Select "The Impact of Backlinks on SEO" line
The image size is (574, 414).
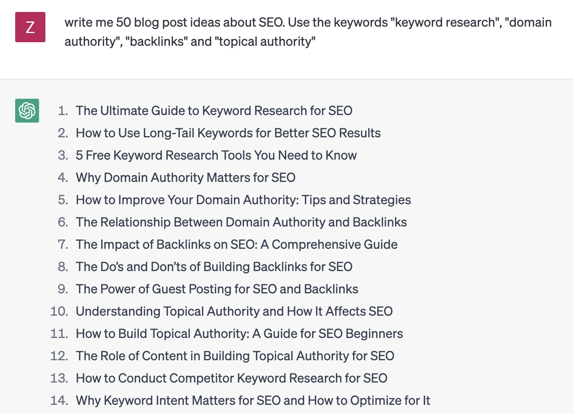236,244
